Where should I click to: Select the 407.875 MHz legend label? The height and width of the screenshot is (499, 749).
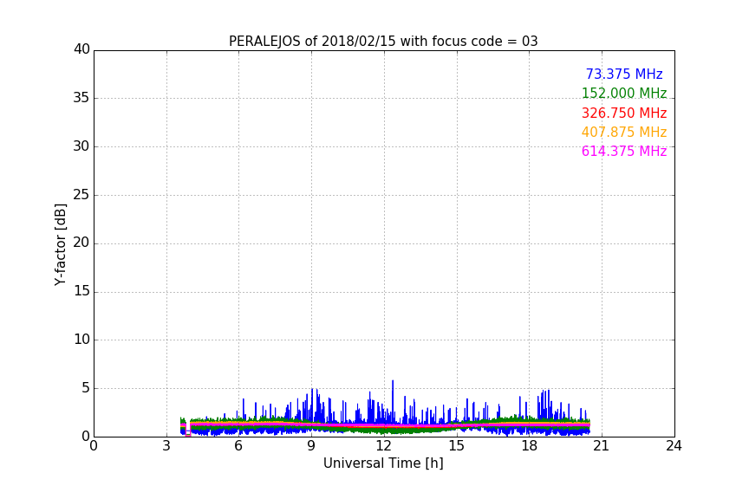pyautogui.click(x=624, y=133)
